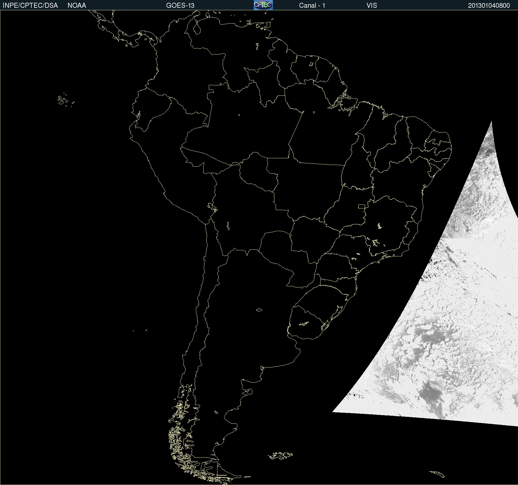Click the CPTEC logo in header

(263, 5)
